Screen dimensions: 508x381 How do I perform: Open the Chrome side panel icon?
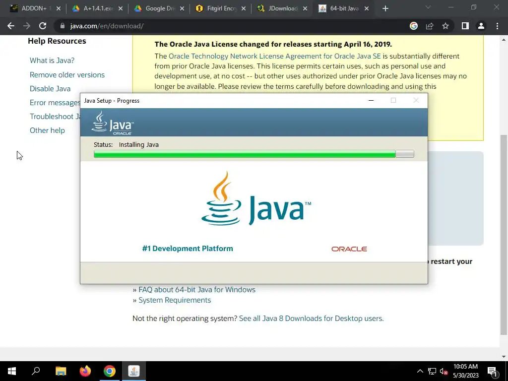coord(465,26)
